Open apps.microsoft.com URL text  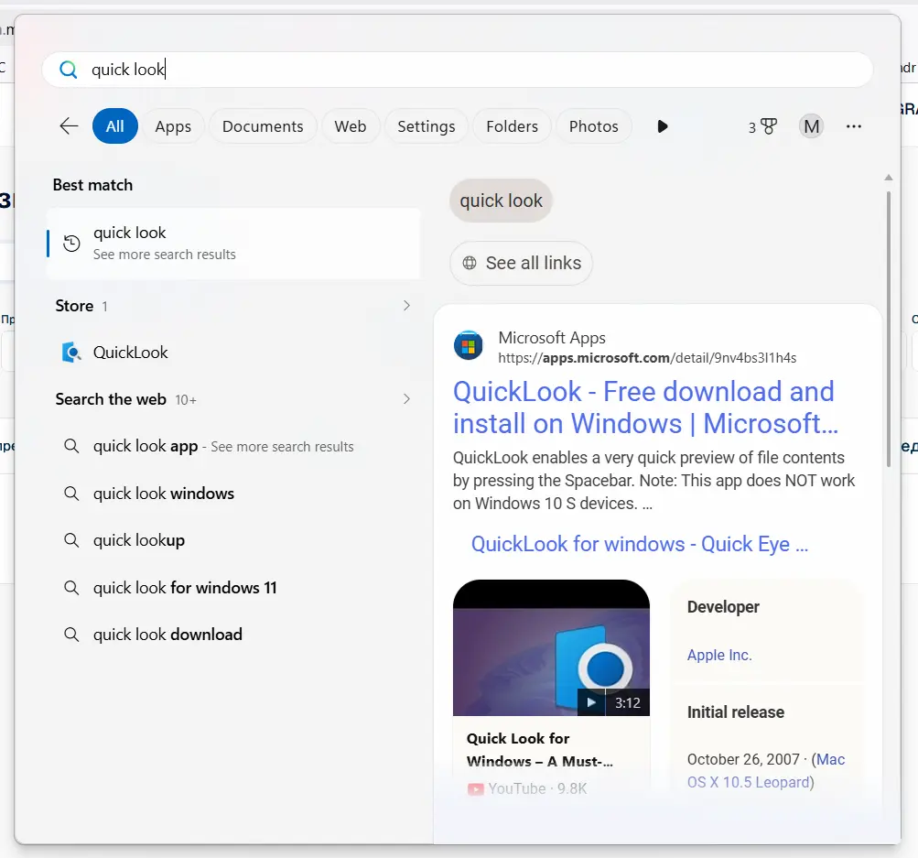[647, 358]
